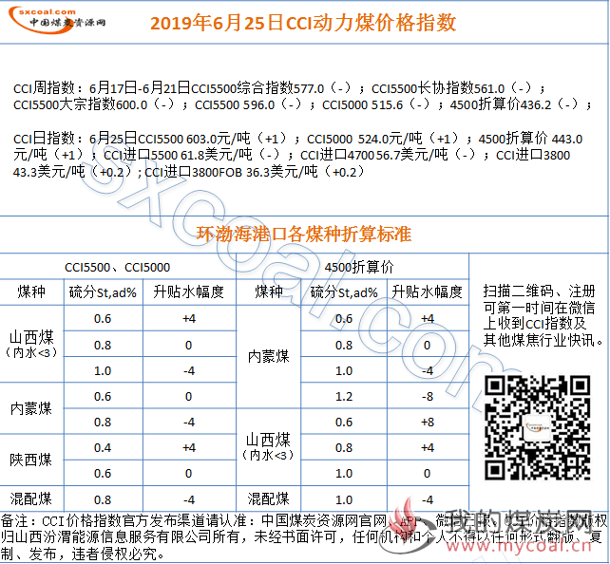The height and width of the screenshot is (564, 610).
Task: Click the 0.4 sulfur value for 陕西煤
Action: (x=103, y=448)
